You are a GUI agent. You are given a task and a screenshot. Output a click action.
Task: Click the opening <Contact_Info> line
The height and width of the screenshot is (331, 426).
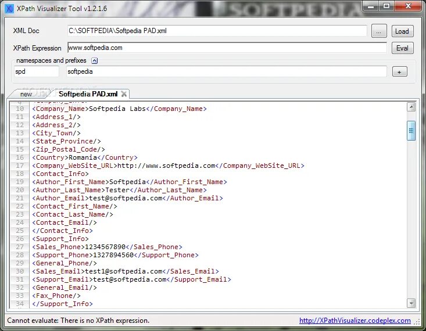(x=60, y=174)
